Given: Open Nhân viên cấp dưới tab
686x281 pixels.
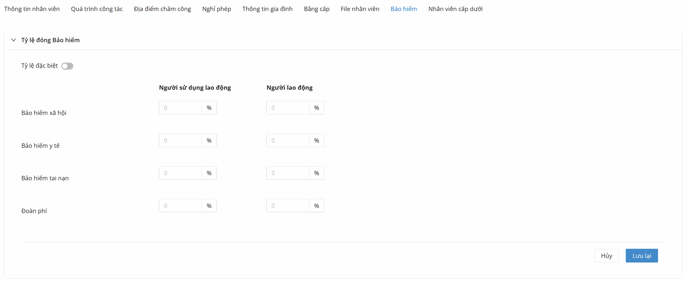Looking at the screenshot, I should coord(455,9).
